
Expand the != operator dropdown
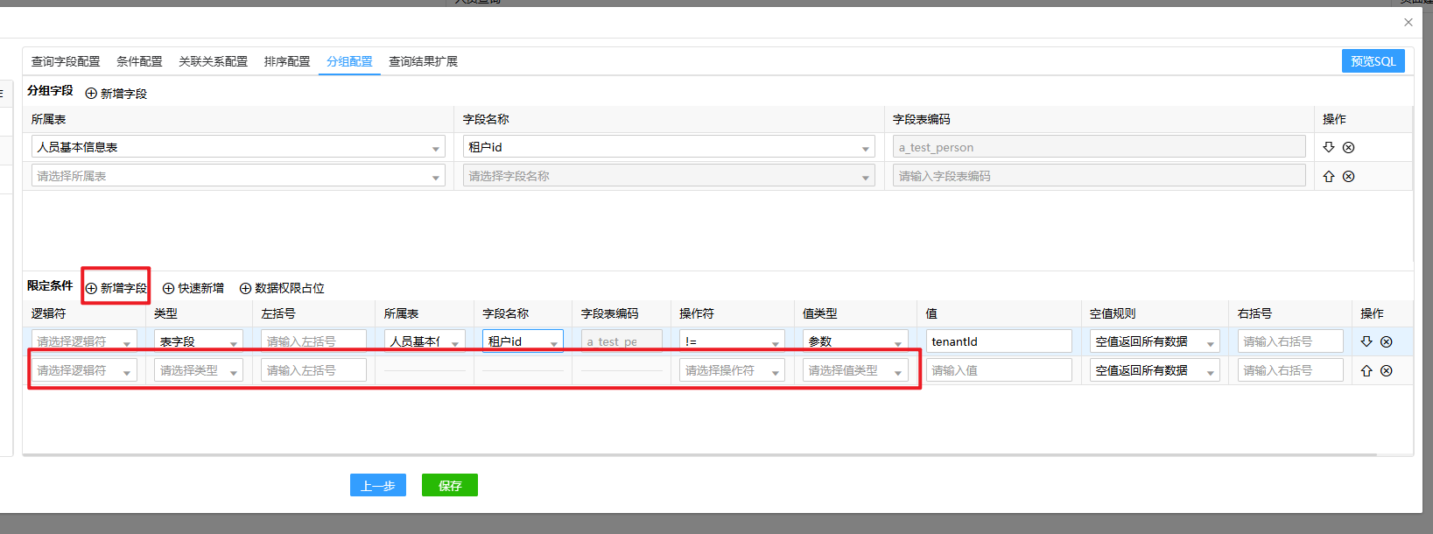point(731,341)
